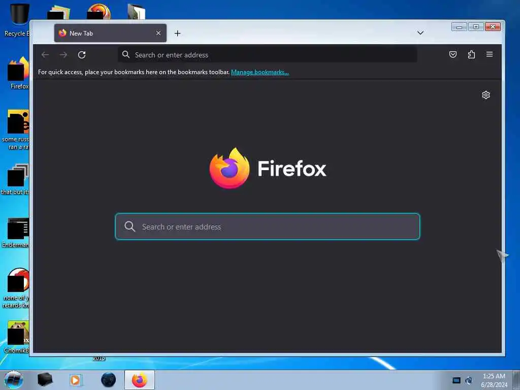Click the magnifier in the center search box
Image resolution: width=520 pixels, height=390 pixels.
coord(129,226)
